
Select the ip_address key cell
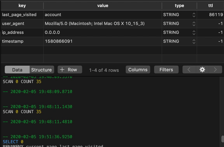point(22,32)
